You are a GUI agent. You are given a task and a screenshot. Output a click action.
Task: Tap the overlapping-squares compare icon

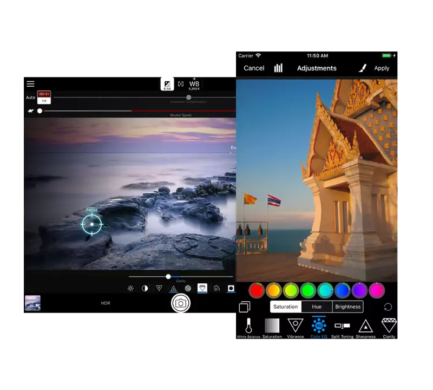245,307
